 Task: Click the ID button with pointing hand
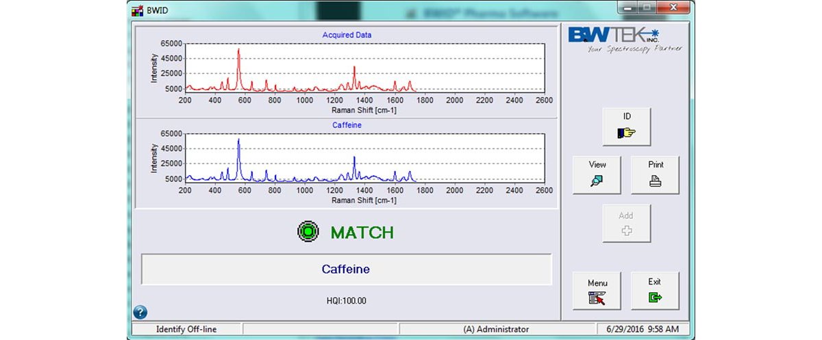(627, 127)
